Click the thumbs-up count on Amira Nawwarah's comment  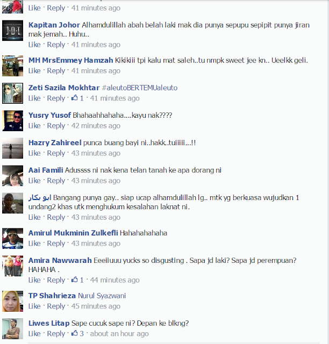coord(82,280)
